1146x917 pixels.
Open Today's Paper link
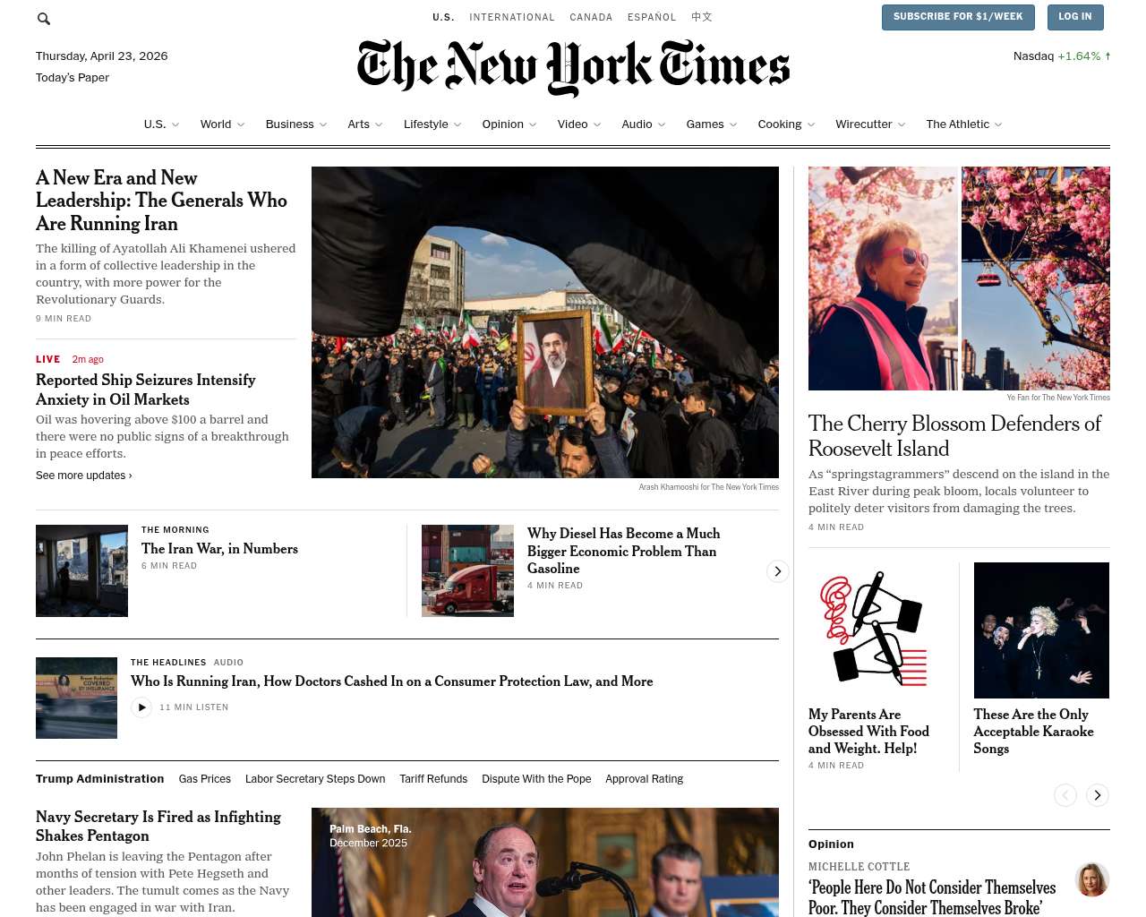[73, 78]
